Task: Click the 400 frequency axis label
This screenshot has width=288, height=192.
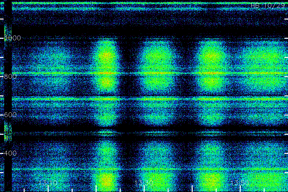Action: tap(10, 153)
